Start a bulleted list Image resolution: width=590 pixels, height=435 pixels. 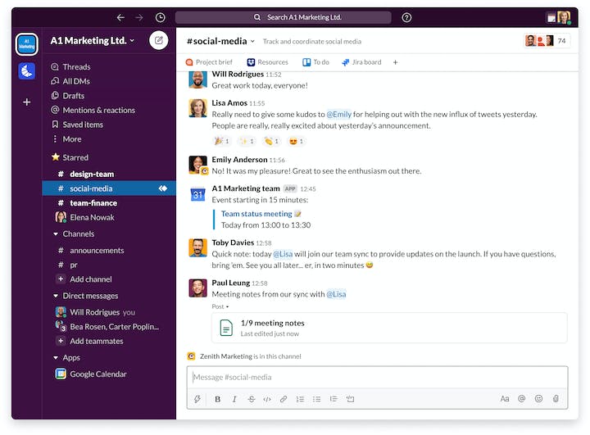coord(317,399)
